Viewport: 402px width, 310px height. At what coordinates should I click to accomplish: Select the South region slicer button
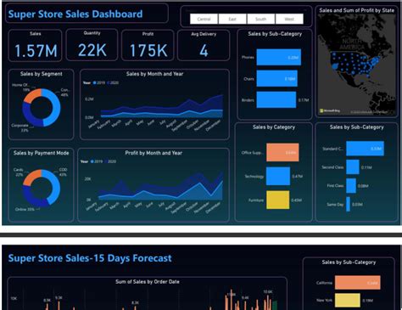coord(260,20)
